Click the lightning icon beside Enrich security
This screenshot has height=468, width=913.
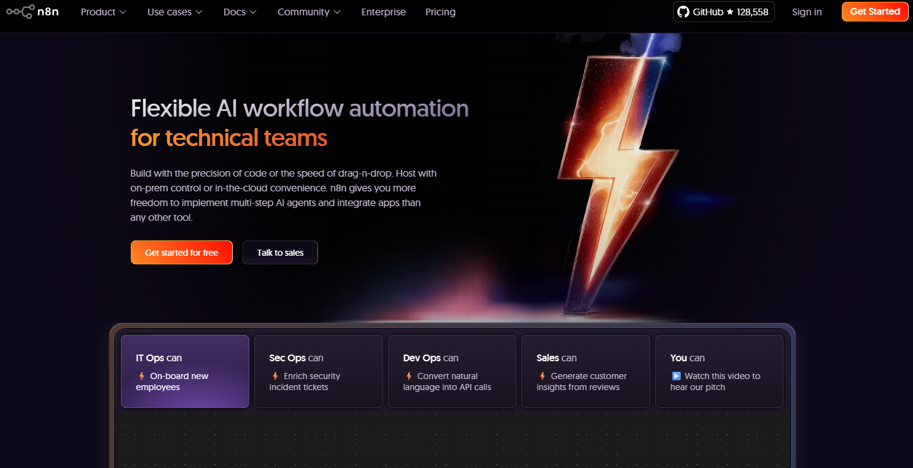coord(275,376)
